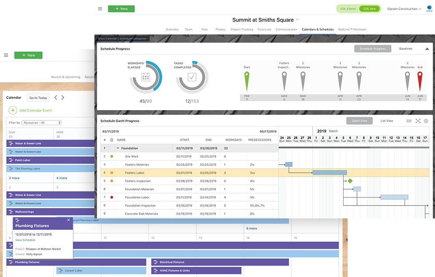Image resolution: width=435 pixels, height=277 pixels.
Task: Click the red status dot for Foundation Labor
Action: pyautogui.click(x=112, y=197)
